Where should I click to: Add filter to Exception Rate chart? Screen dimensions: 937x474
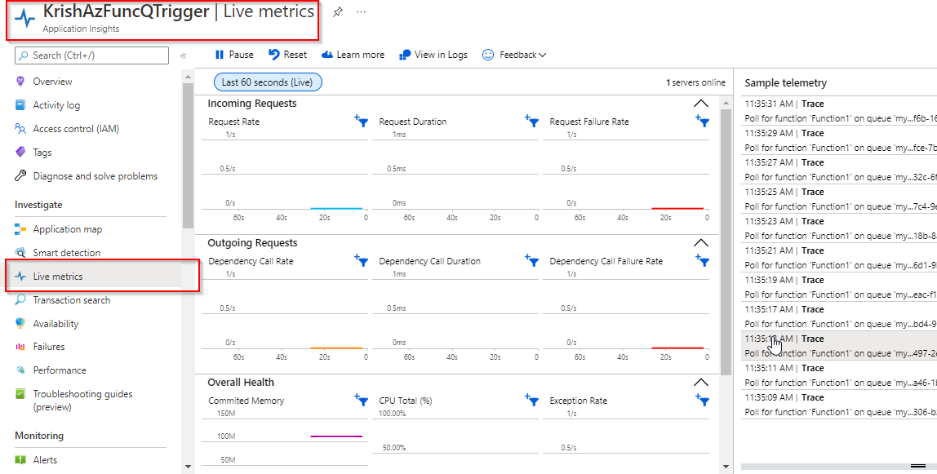click(x=702, y=400)
